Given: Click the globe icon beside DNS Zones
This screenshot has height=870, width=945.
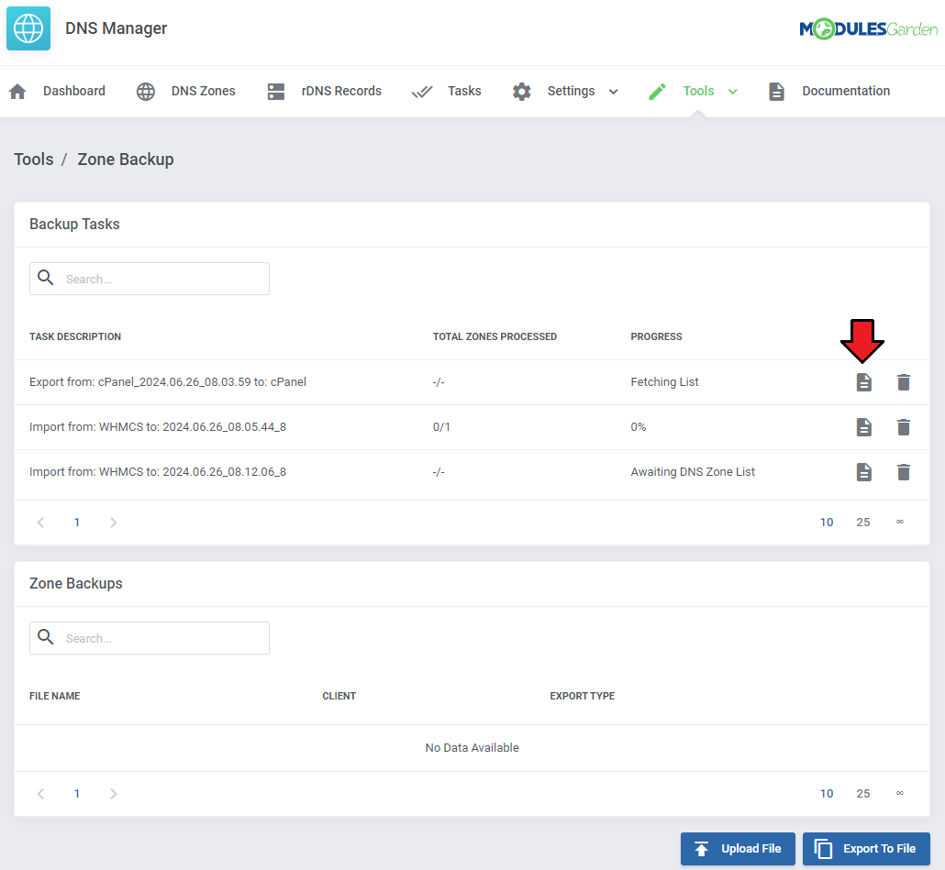Looking at the screenshot, I should (145, 92).
